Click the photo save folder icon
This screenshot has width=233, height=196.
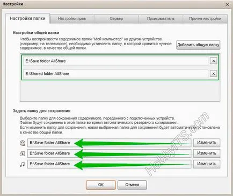point(22,153)
